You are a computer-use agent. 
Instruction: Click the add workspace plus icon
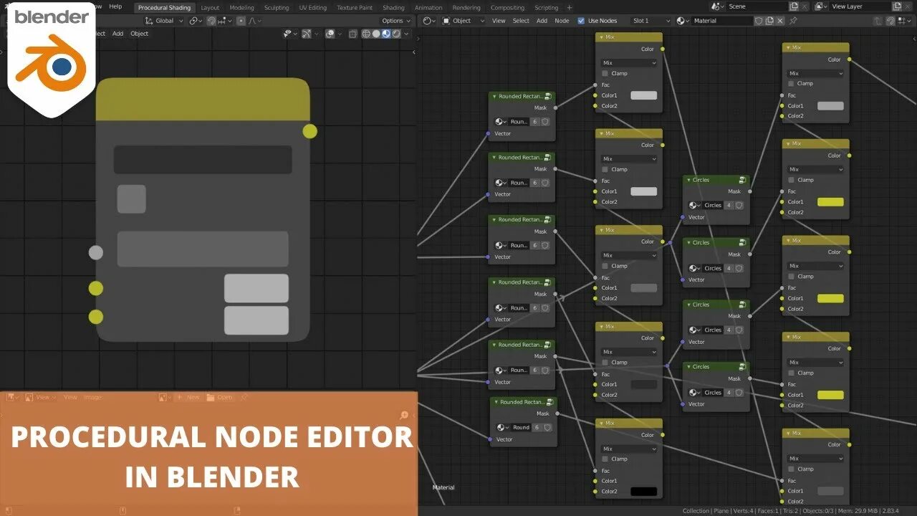coord(570,7)
